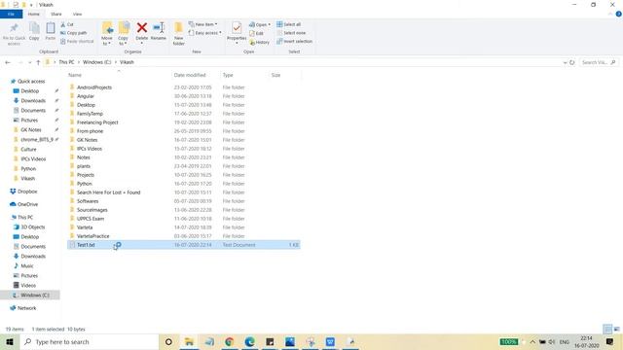623x350 pixels.
Task: Click the Back navigation arrow
Action: coord(8,62)
